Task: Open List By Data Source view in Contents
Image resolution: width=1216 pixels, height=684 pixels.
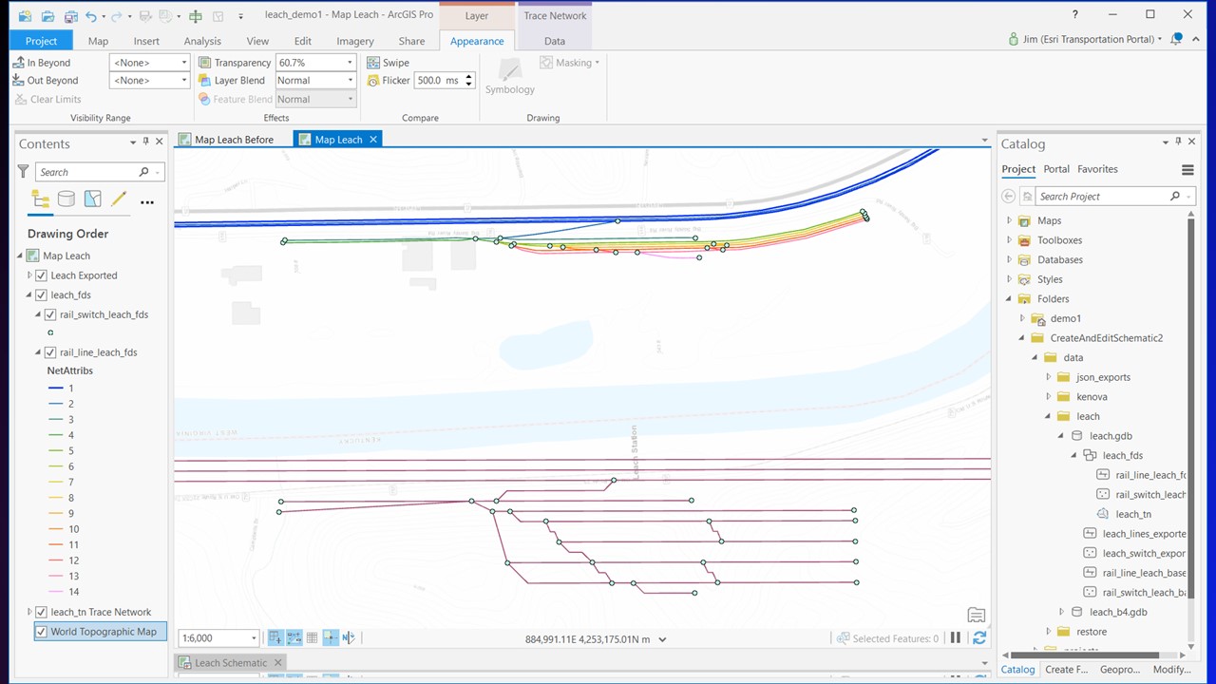Action: coord(66,199)
